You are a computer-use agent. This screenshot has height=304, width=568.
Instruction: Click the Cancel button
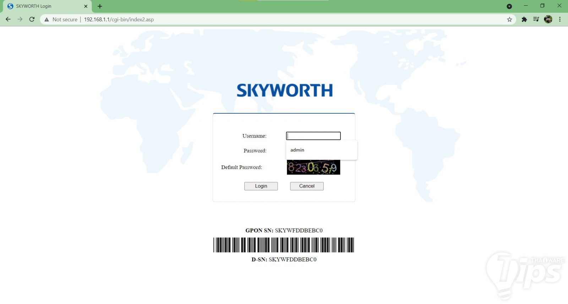307,186
